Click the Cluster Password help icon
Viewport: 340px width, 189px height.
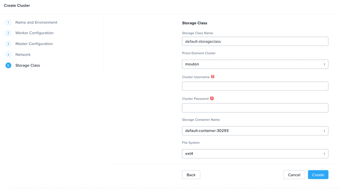coord(212,99)
